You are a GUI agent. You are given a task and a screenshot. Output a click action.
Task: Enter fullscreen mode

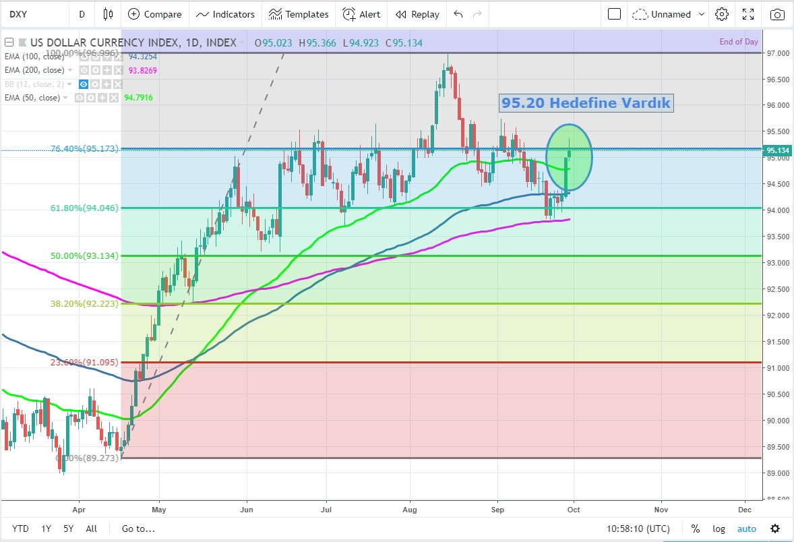pyautogui.click(x=748, y=14)
